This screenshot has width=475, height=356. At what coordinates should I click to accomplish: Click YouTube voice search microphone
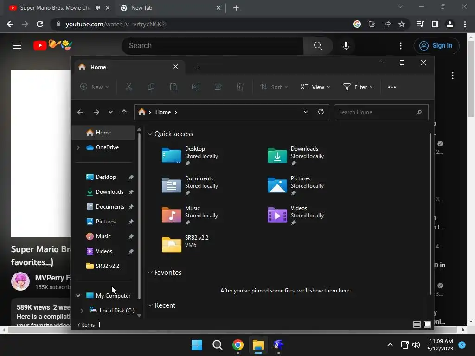coord(346,46)
